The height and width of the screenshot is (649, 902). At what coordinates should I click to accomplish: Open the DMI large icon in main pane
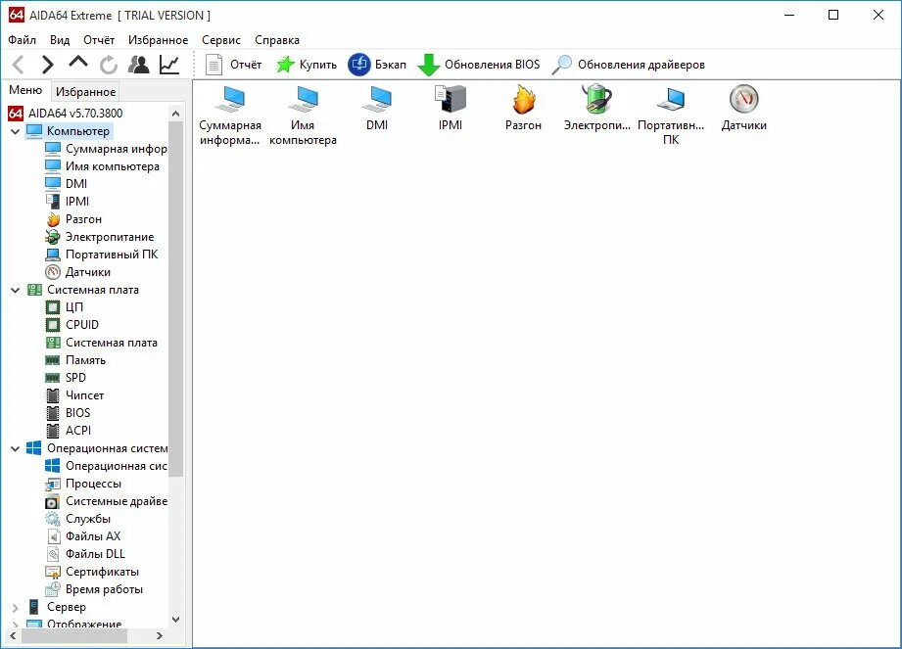pyautogui.click(x=377, y=108)
